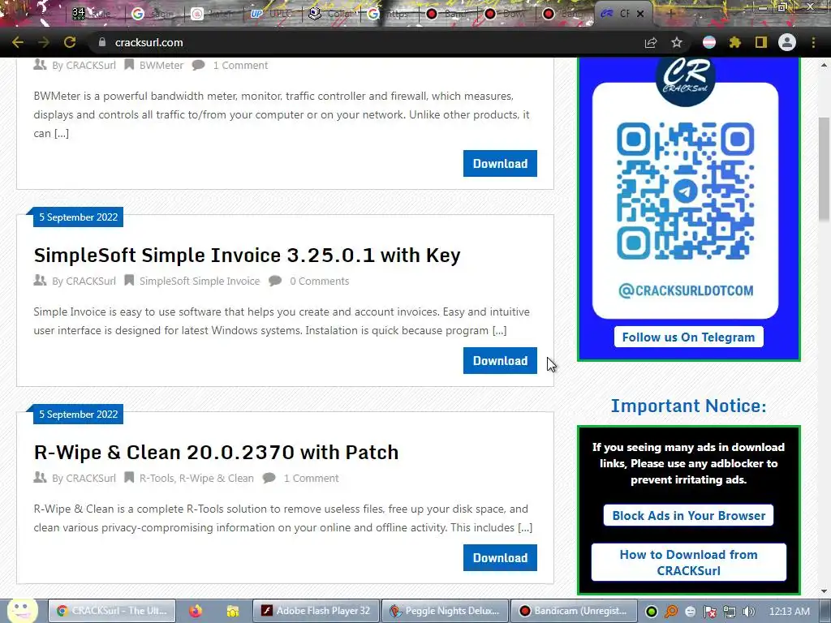Open the Windows Start button
The height and width of the screenshot is (623, 831).
click(x=21, y=611)
